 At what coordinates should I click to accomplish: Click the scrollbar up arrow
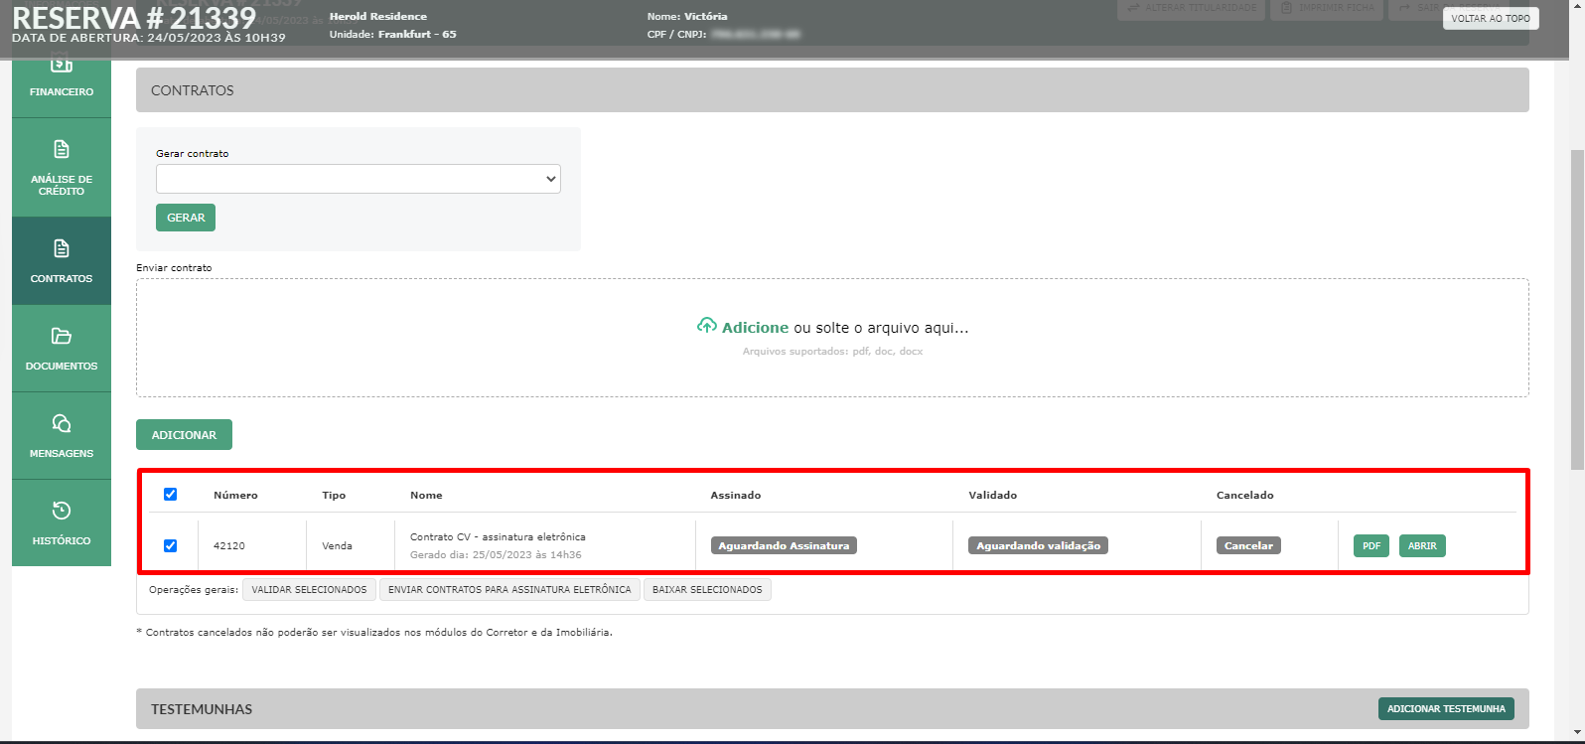coord(1577,7)
